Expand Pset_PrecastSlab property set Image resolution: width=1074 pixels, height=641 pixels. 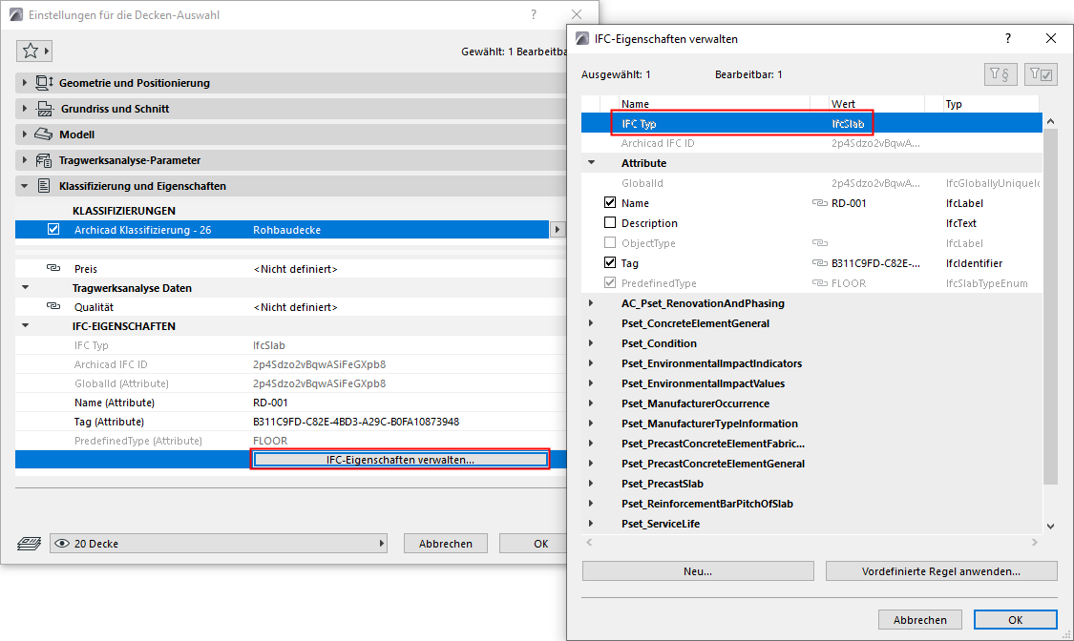(591, 483)
